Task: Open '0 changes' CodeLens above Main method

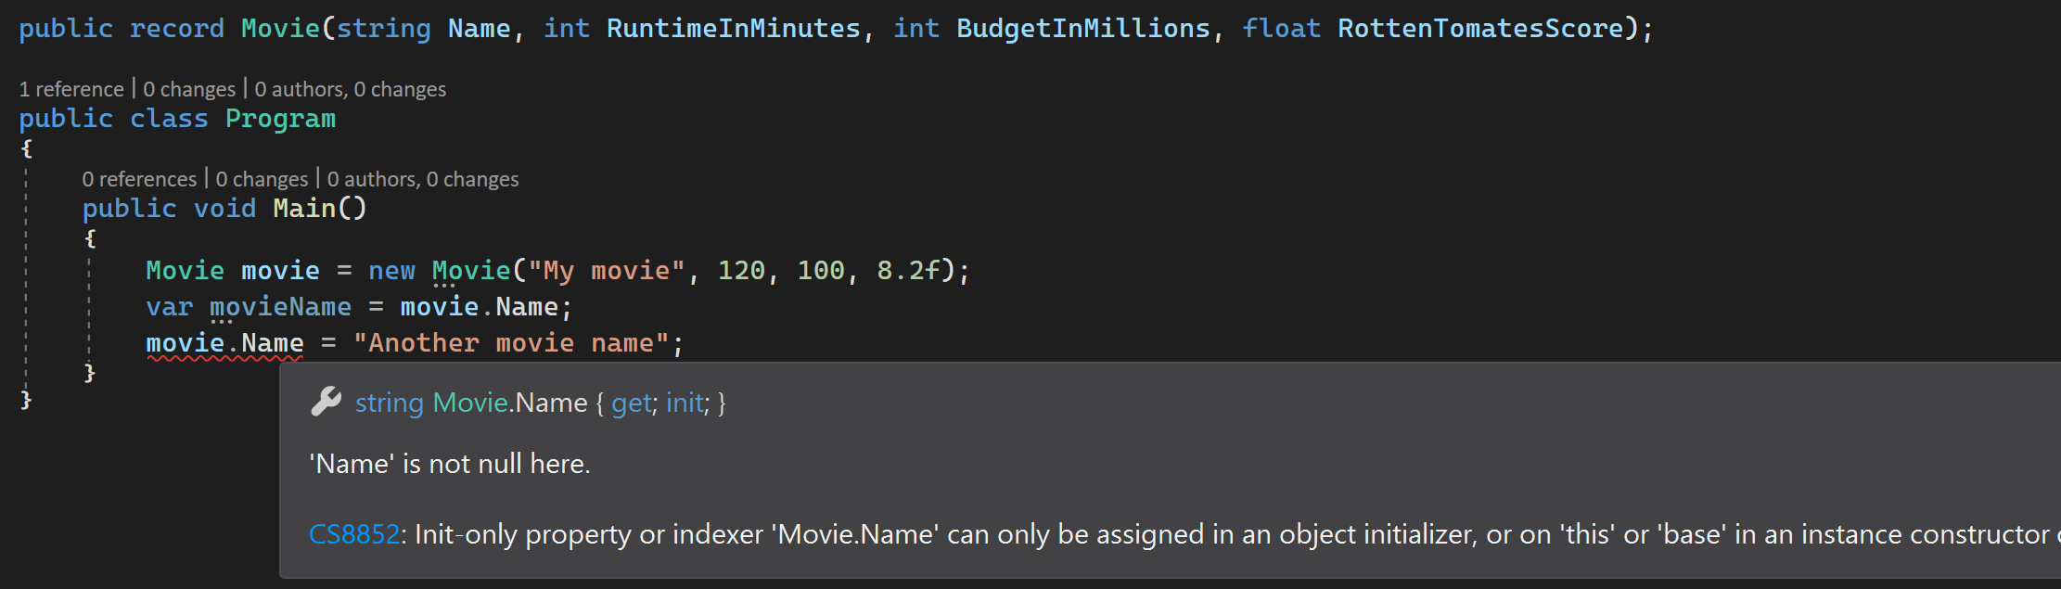Action: click(262, 178)
